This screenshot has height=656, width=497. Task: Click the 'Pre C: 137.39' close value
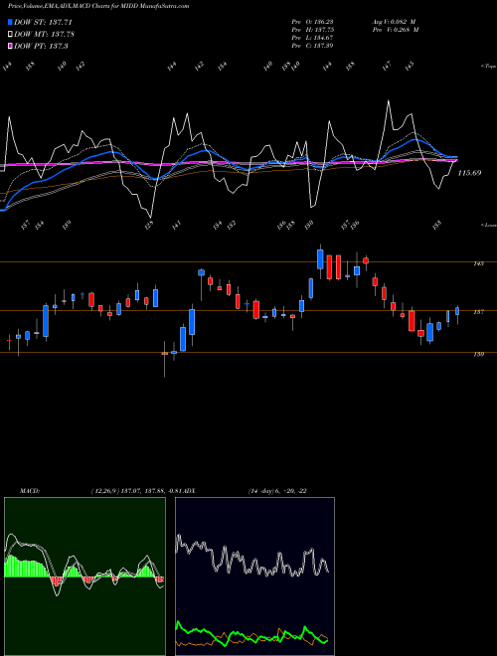point(312,46)
